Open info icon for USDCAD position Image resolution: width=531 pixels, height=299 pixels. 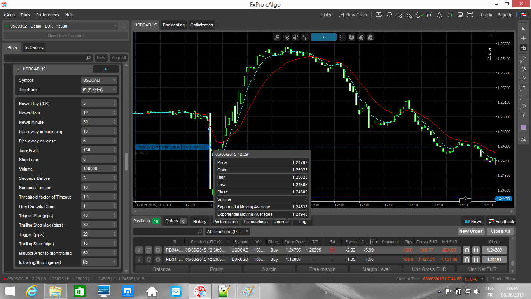pos(139,250)
